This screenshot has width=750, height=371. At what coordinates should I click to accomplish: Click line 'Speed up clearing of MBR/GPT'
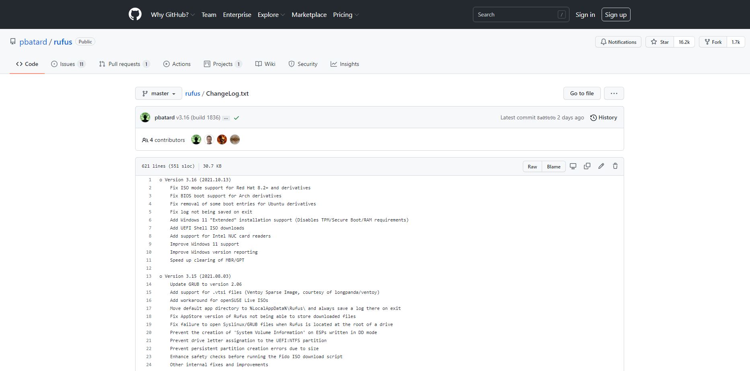207,260
